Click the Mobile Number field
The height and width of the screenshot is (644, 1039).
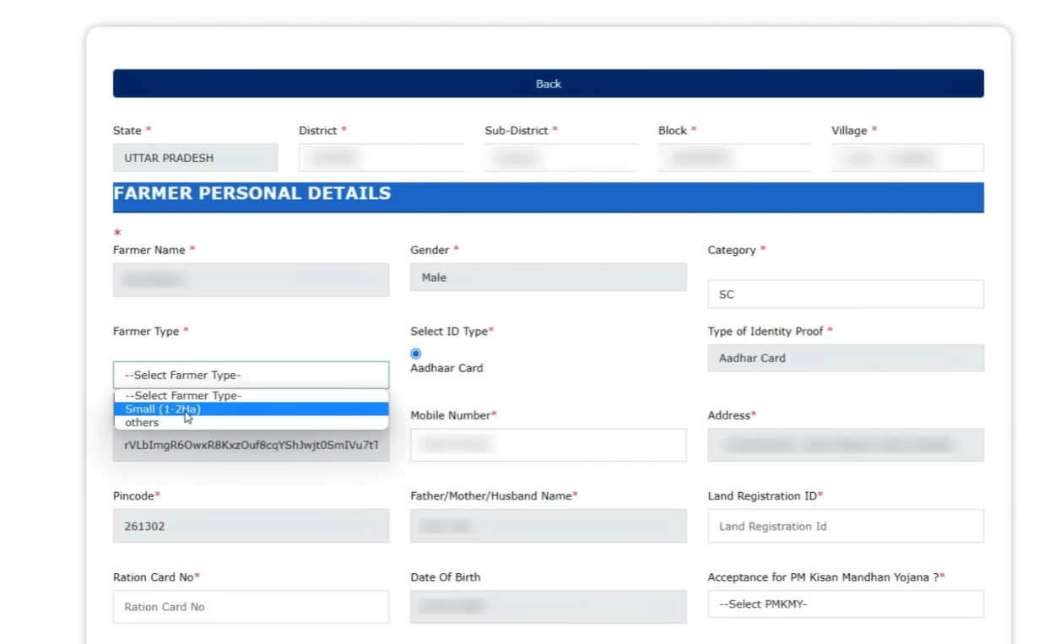pyautogui.click(x=548, y=445)
